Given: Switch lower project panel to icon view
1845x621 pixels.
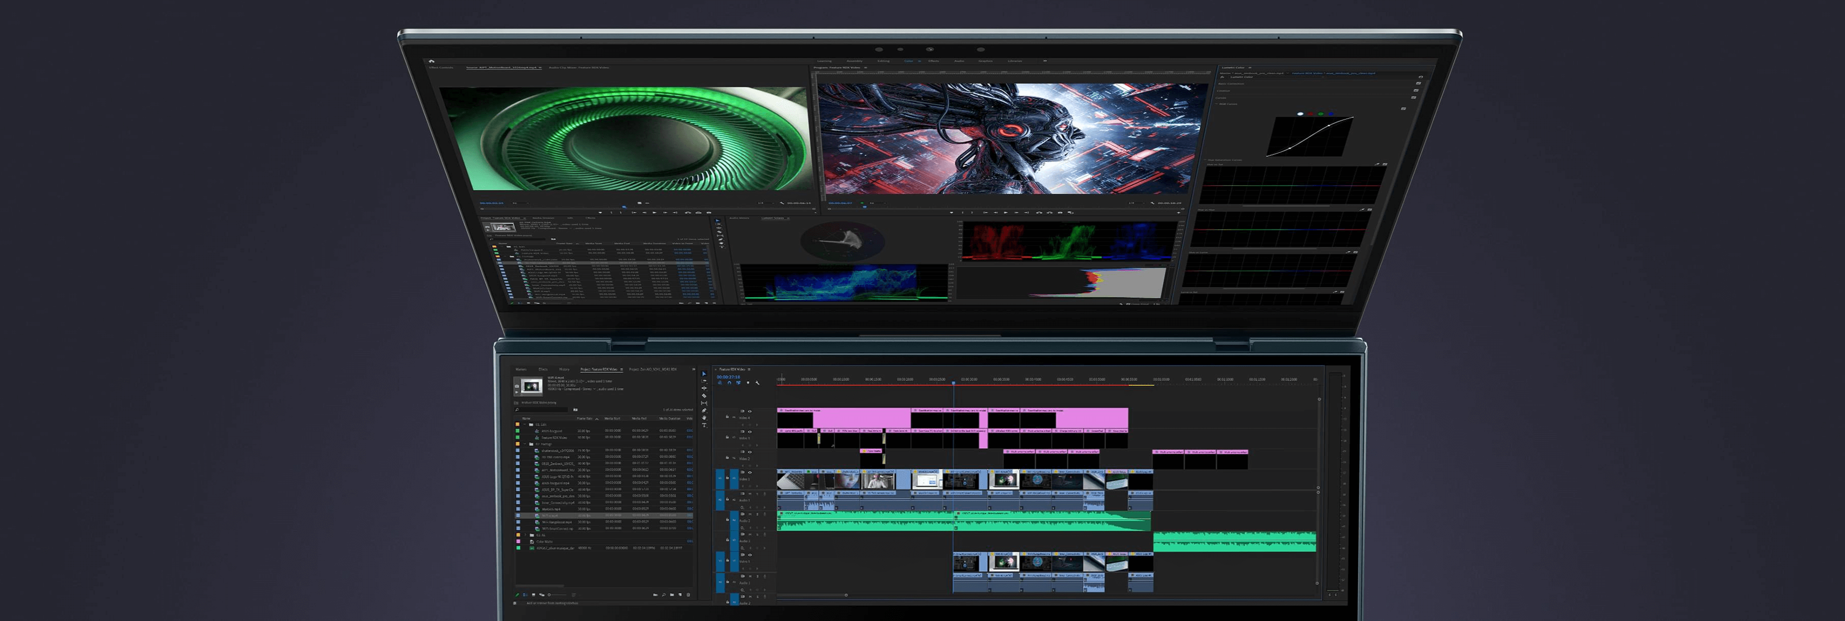Looking at the screenshot, I should click(x=534, y=595).
